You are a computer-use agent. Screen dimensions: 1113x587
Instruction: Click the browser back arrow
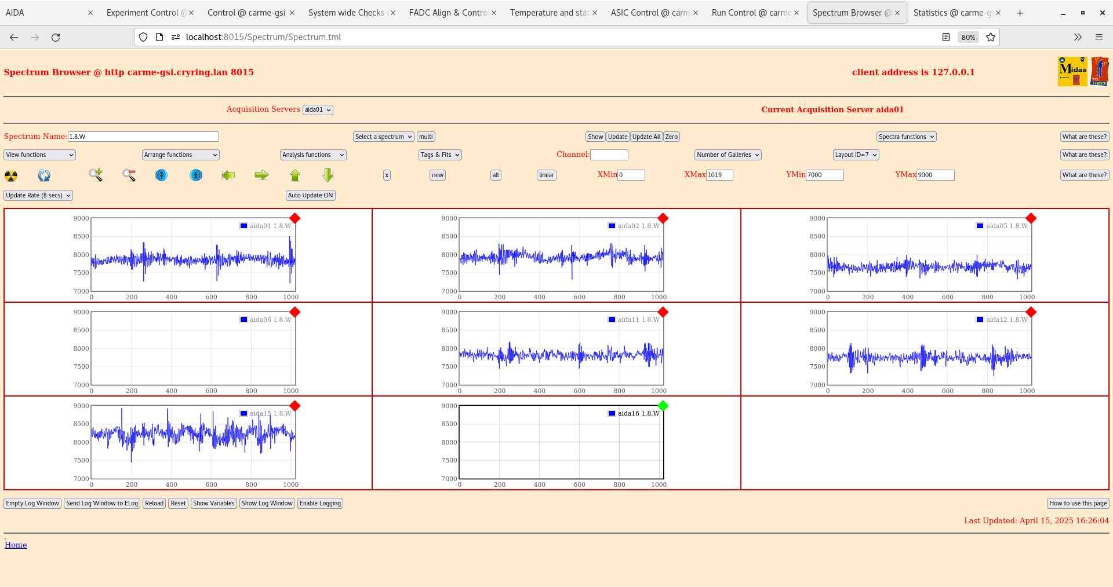tap(14, 37)
